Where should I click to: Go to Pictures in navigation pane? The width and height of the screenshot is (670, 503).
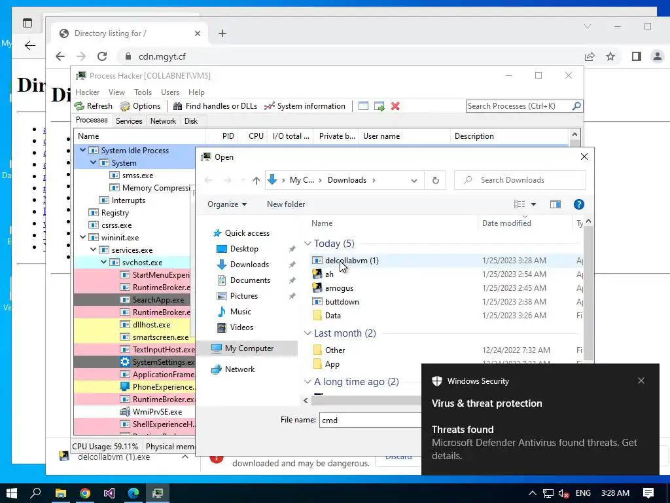[243, 296]
